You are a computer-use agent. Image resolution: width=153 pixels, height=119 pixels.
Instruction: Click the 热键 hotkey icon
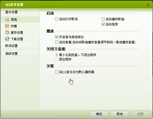tap(7, 26)
